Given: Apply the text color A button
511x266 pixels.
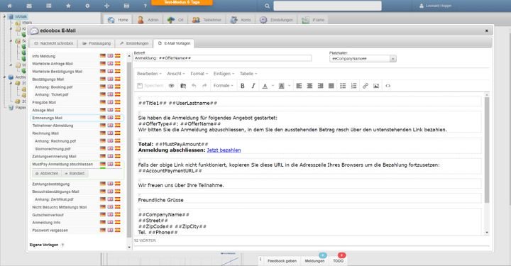Looking at the screenshot, I should coord(265,86).
